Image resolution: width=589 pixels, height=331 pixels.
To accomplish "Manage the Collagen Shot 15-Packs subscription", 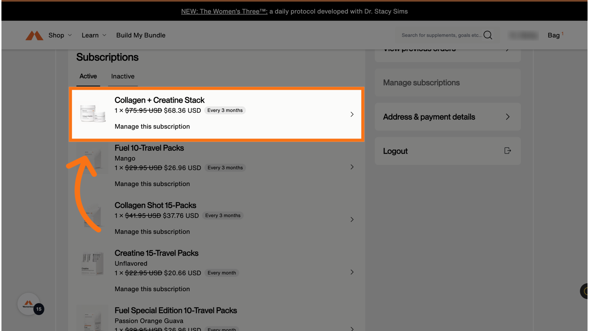I will tap(152, 232).
